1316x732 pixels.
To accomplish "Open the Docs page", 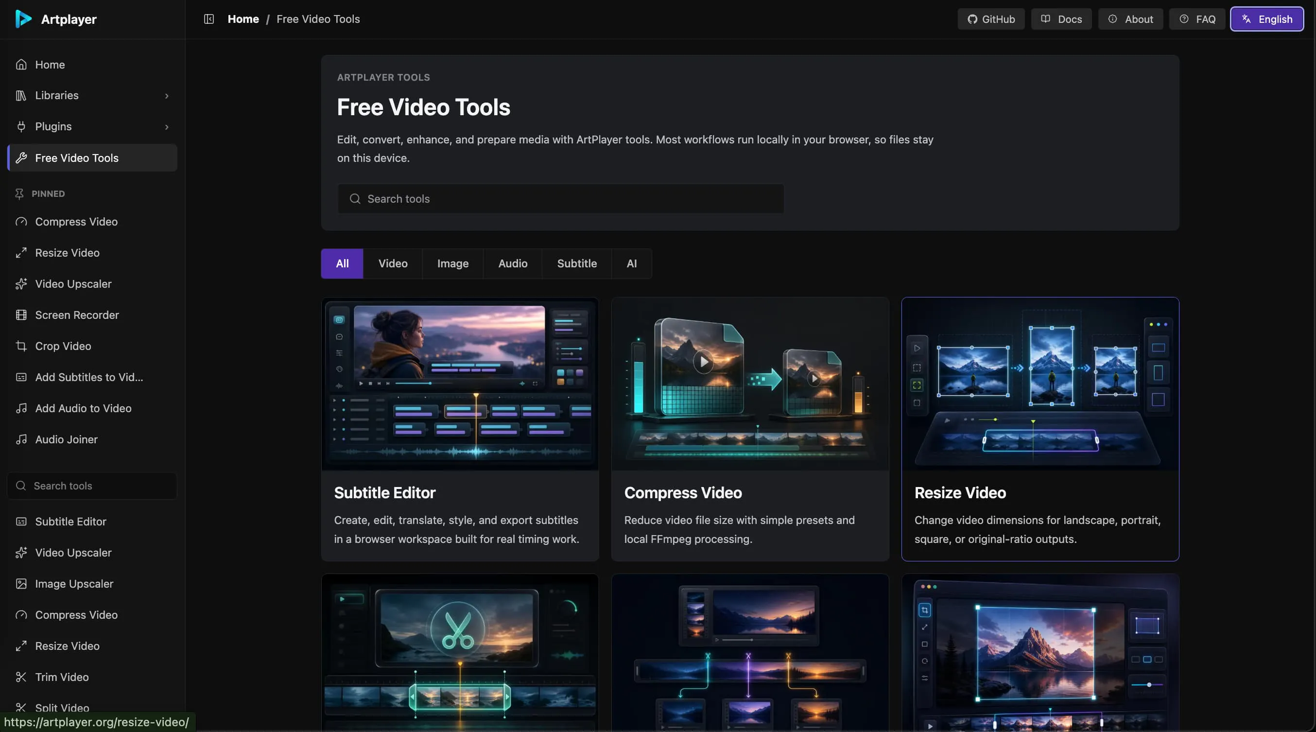I will tap(1061, 19).
